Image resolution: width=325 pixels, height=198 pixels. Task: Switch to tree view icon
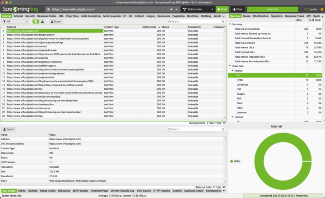tap(42, 22)
